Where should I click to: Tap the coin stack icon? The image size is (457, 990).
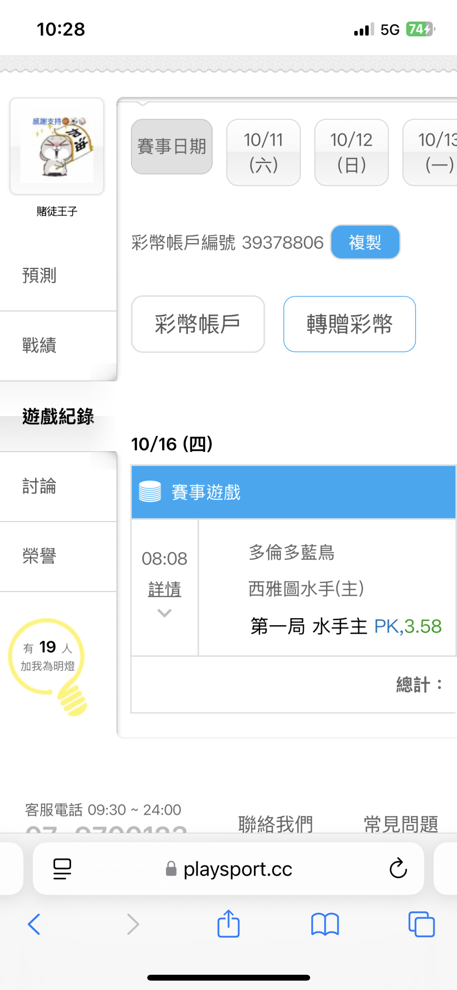150,492
